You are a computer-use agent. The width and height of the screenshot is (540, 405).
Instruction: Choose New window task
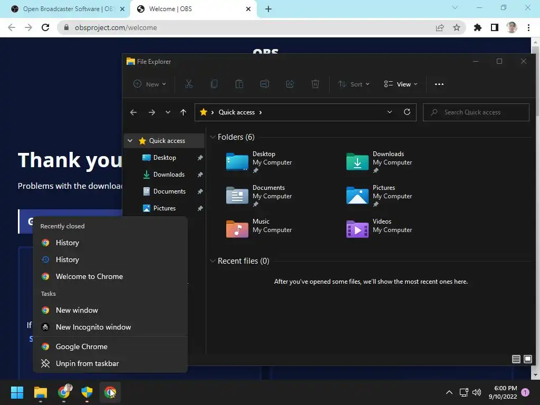110,310
